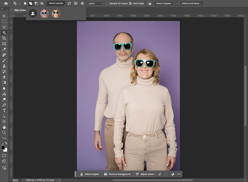Choose New selection mode
248x182 pixels.
coord(25,3)
